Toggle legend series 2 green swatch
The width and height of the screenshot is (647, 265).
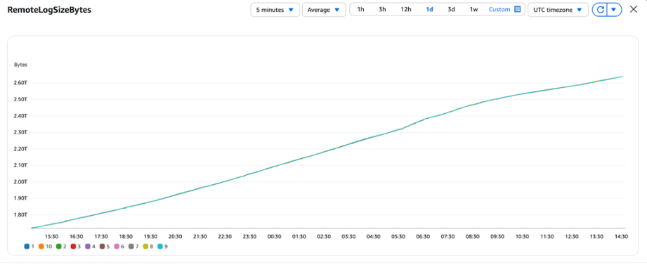58,247
